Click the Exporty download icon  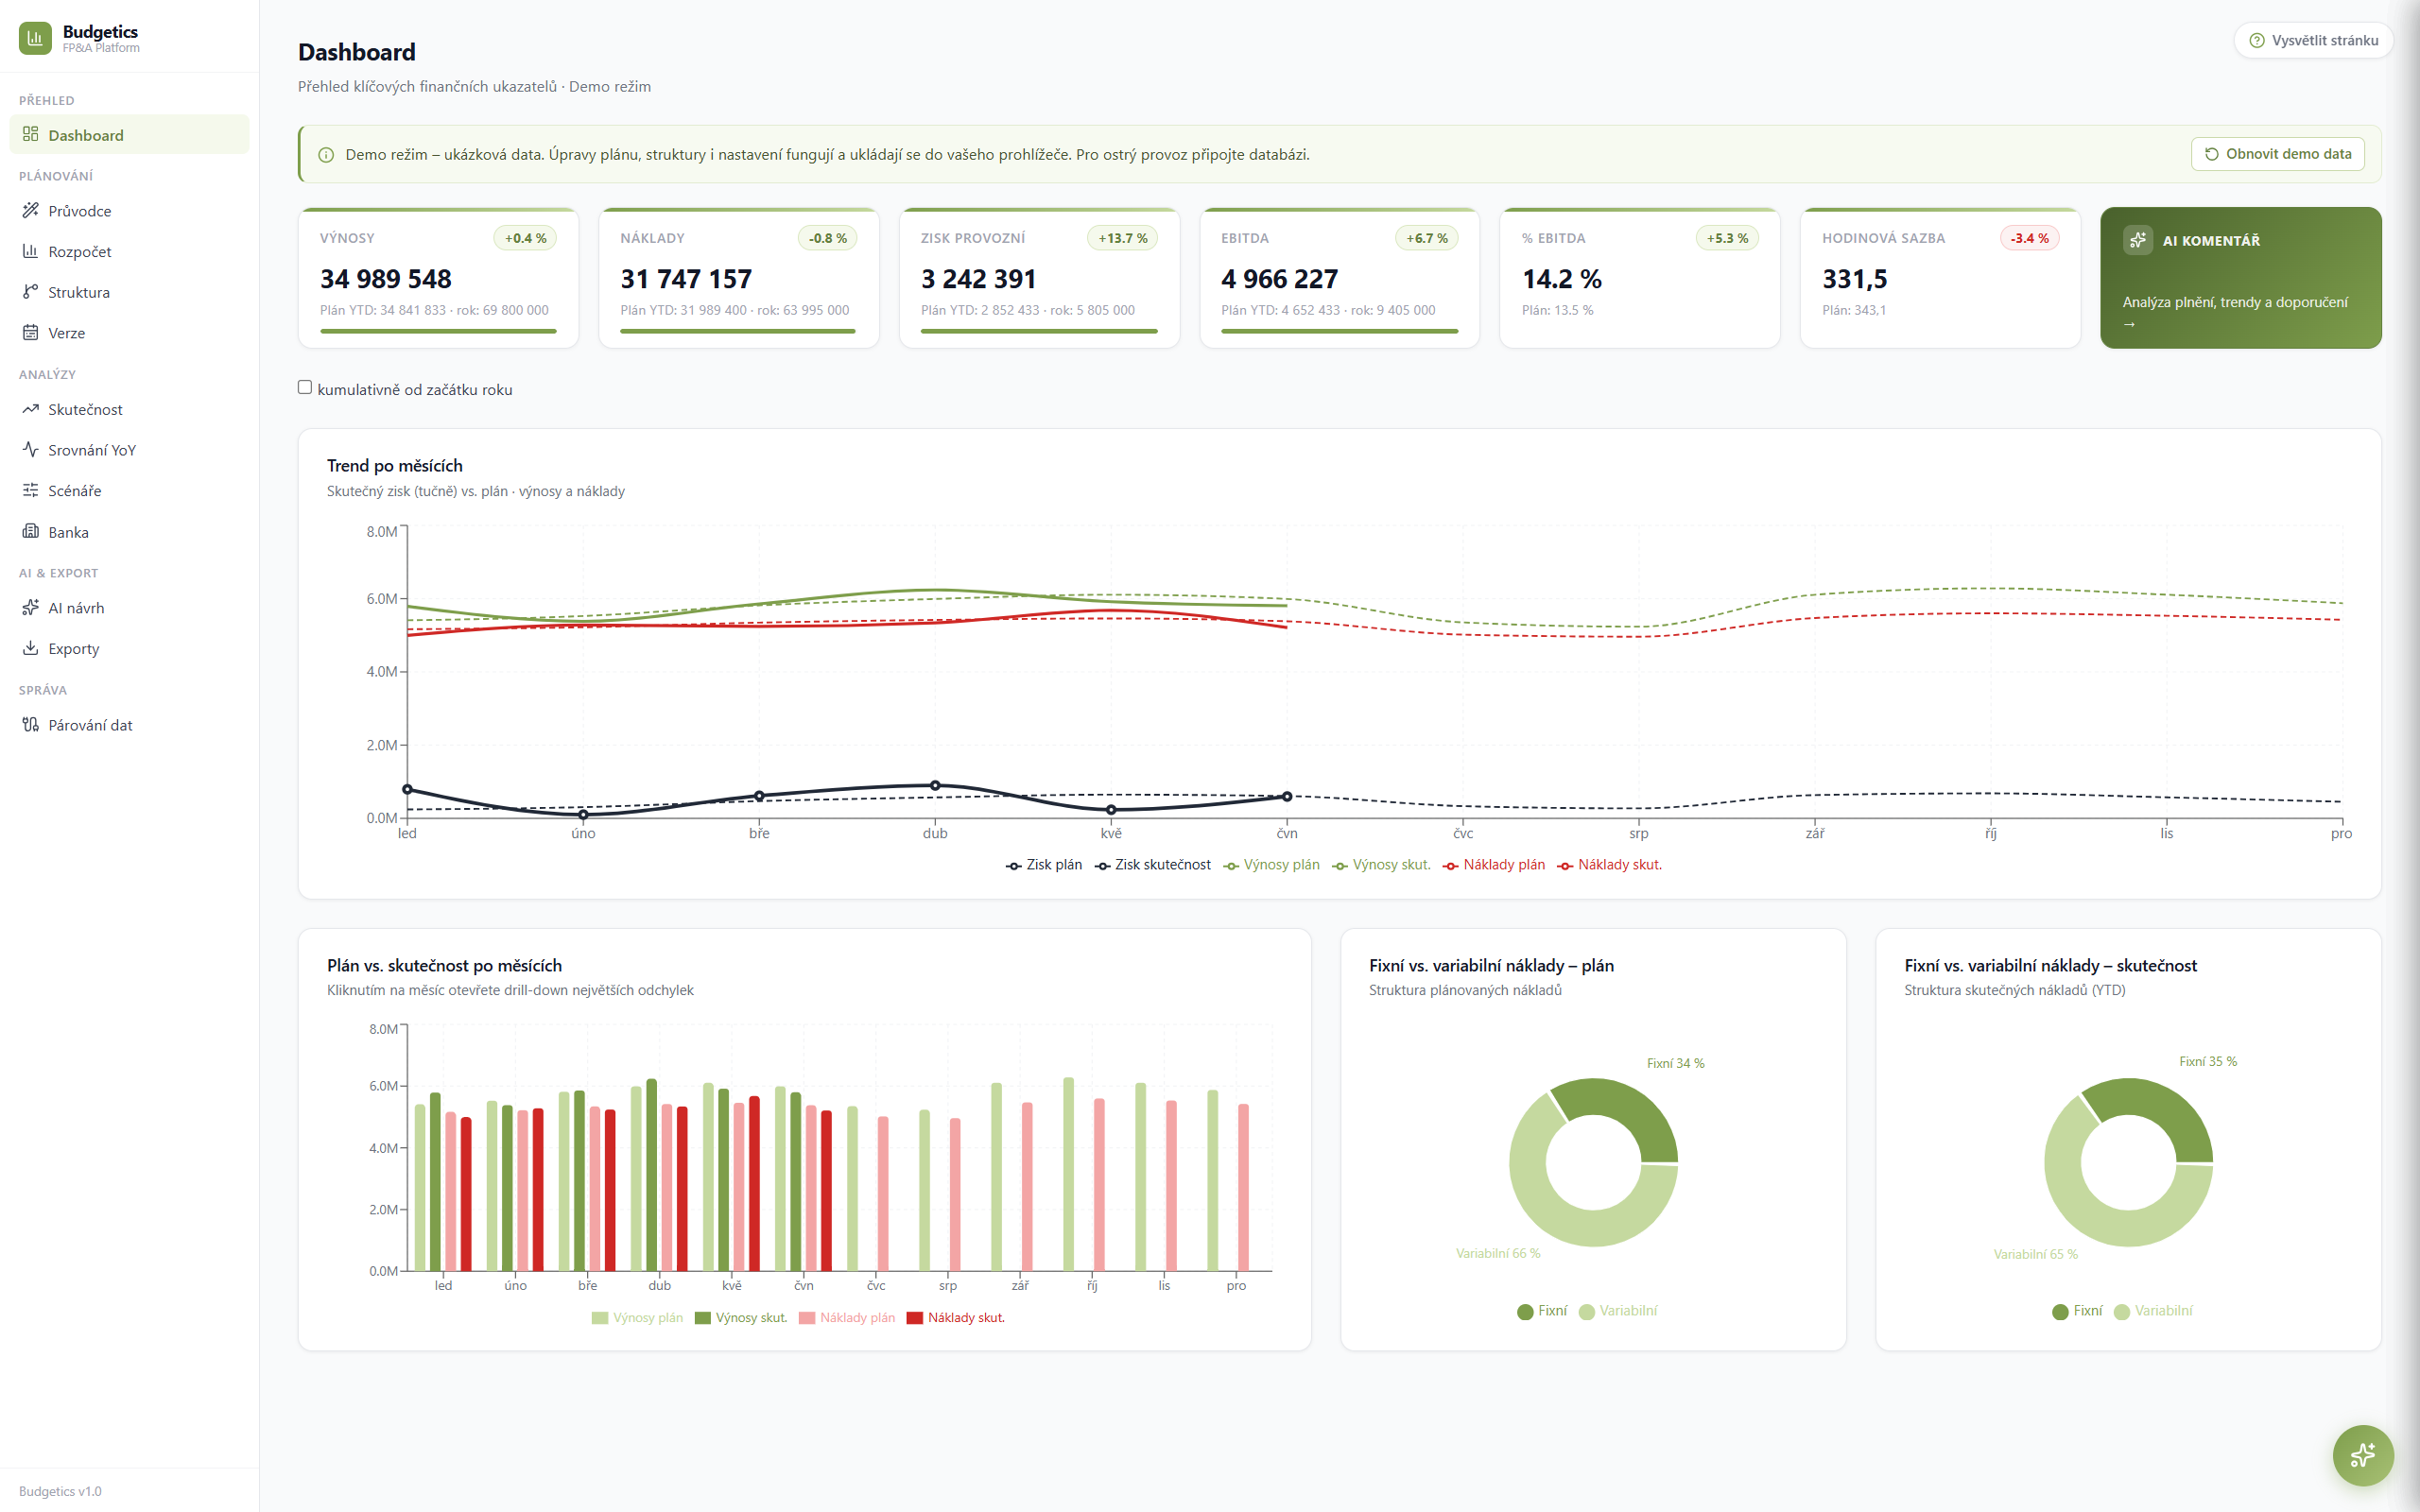[x=31, y=648]
